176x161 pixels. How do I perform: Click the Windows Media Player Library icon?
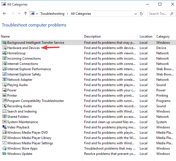(4, 138)
